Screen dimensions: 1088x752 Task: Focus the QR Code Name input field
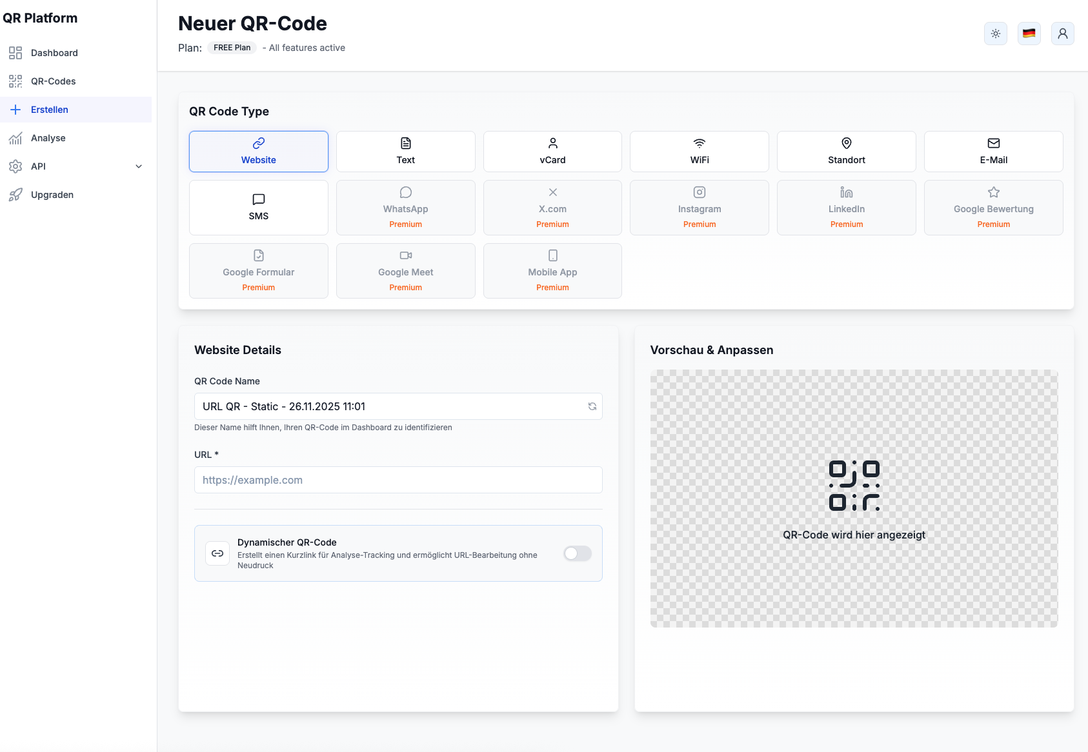(x=398, y=406)
